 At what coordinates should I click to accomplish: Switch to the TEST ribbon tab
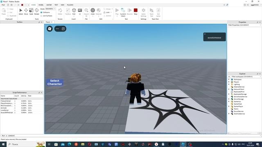(x=56, y=5)
